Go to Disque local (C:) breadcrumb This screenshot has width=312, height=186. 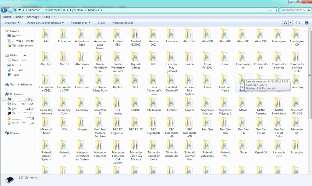tap(55, 10)
